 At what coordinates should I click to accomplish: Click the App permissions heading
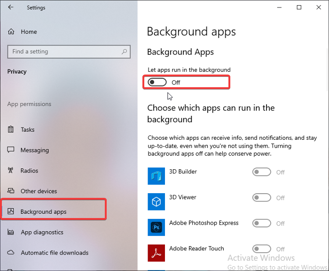point(29,104)
